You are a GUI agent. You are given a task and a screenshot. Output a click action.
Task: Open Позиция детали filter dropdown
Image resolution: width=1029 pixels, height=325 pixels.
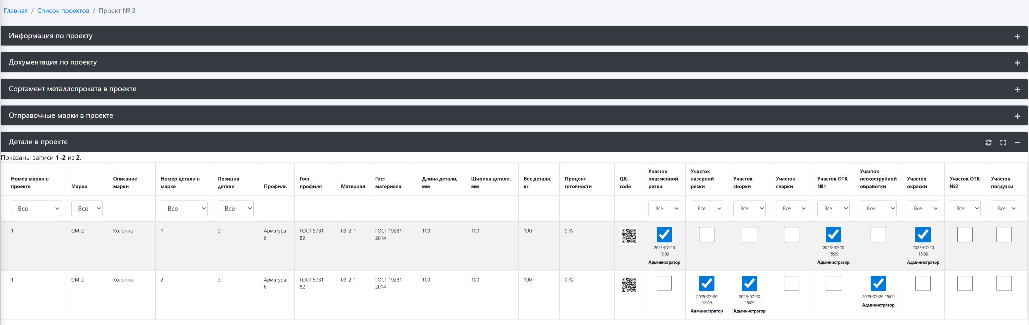pos(236,208)
